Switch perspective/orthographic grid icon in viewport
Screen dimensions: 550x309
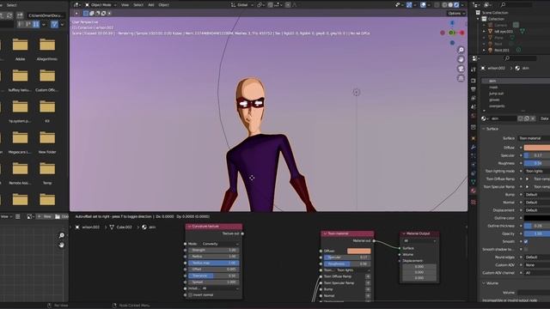tap(461, 78)
